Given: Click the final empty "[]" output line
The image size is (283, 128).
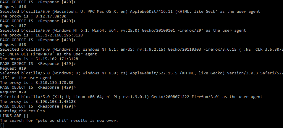Looking at the screenshot, I should point(2,125).
